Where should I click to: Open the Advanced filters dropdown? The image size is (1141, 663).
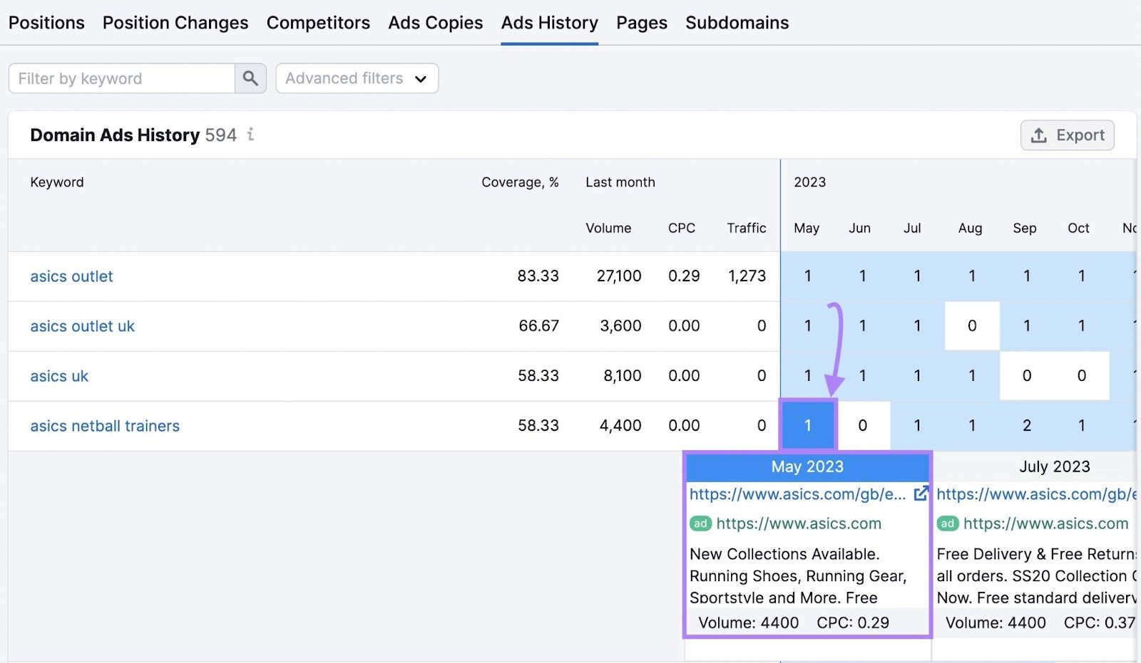[x=356, y=78]
